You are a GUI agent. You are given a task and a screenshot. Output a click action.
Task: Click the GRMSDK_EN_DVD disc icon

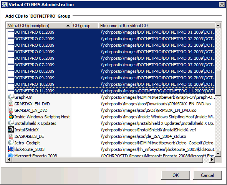click(x=11, y=110)
